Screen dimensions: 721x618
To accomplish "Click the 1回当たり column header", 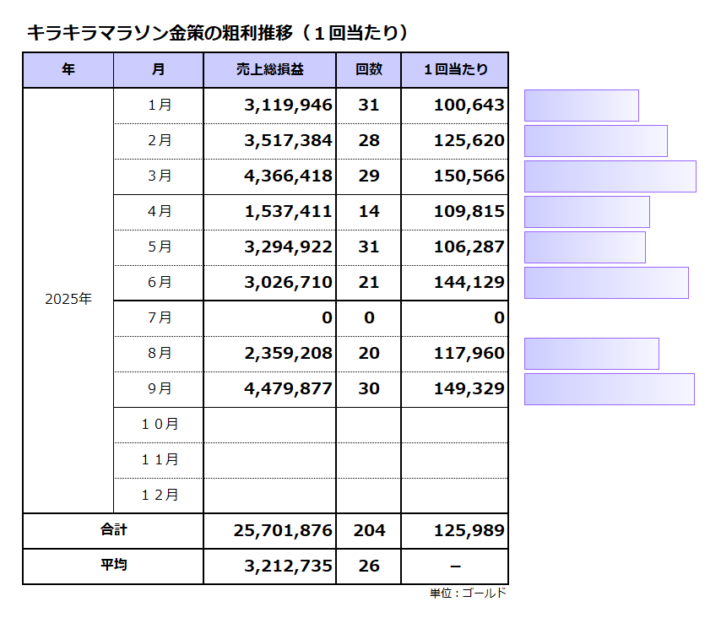I will [x=454, y=70].
